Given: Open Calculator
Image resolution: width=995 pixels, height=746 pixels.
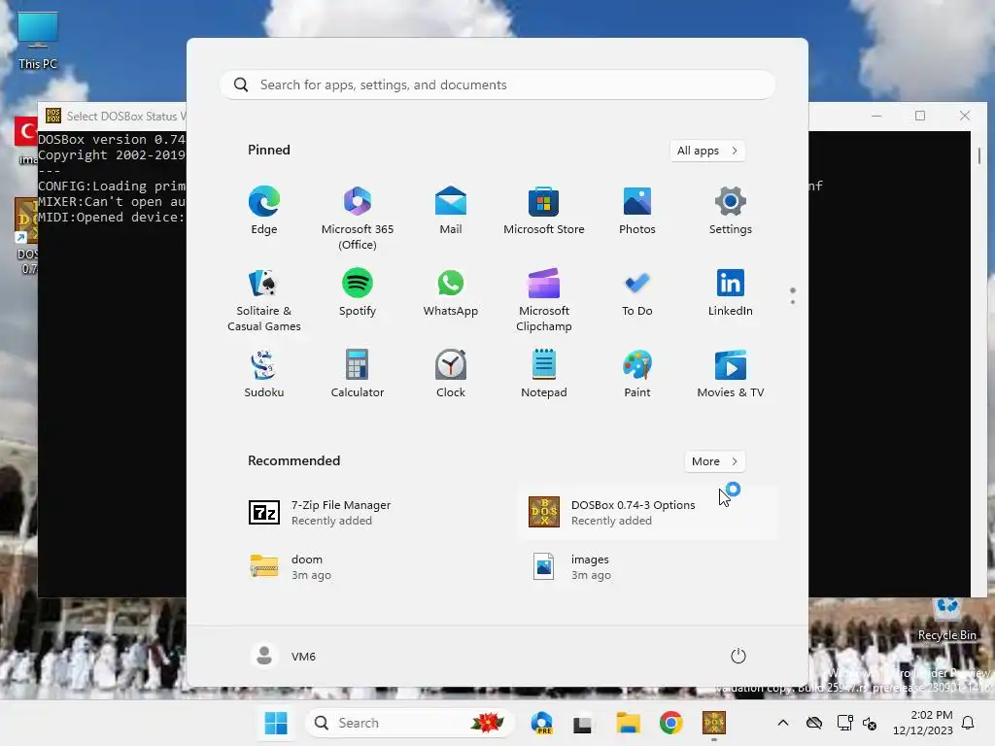Looking at the screenshot, I should (x=358, y=374).
